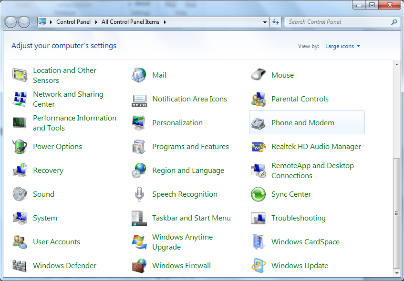
Task: Open Windows Defender
Action: (64, 266)
